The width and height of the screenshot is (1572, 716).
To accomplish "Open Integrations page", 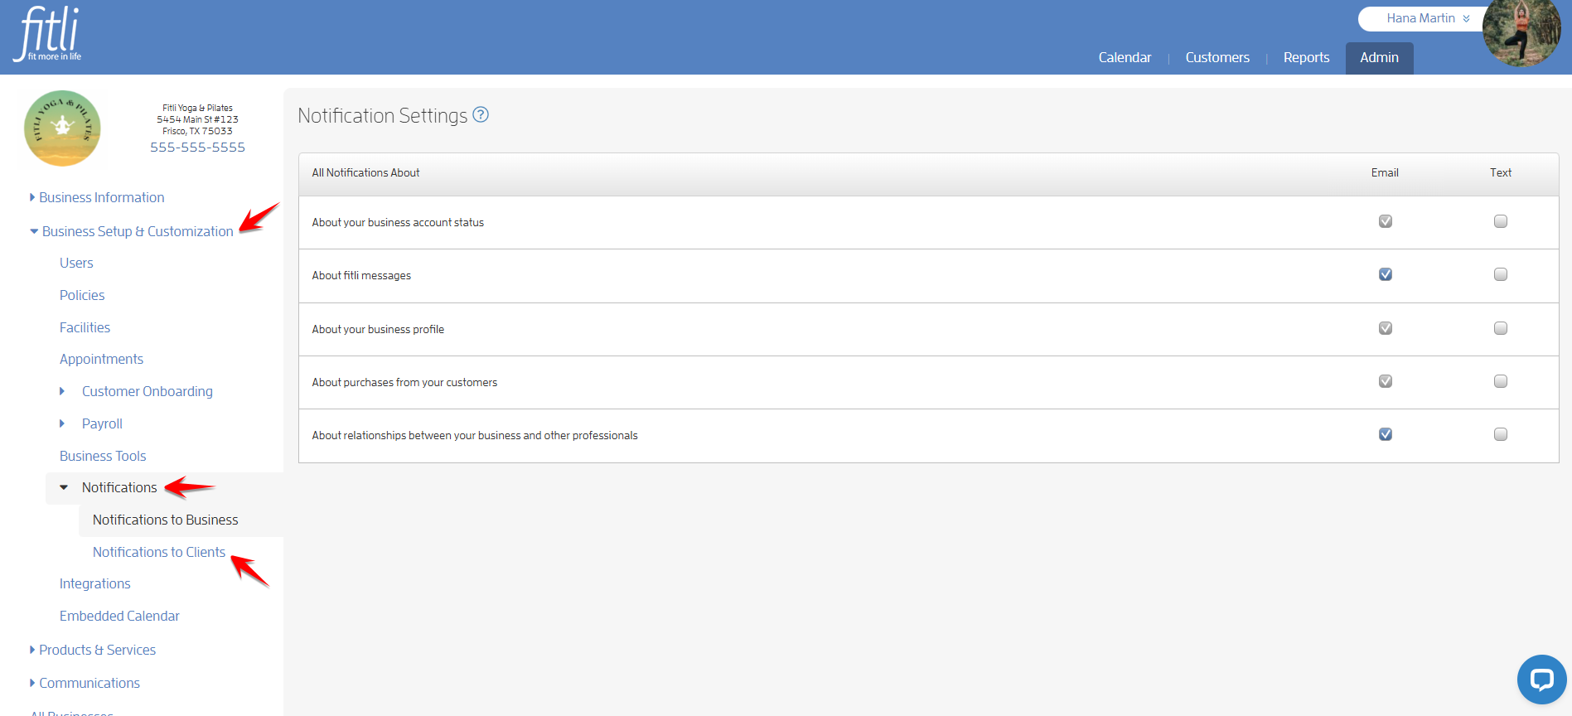I will 94,583.
